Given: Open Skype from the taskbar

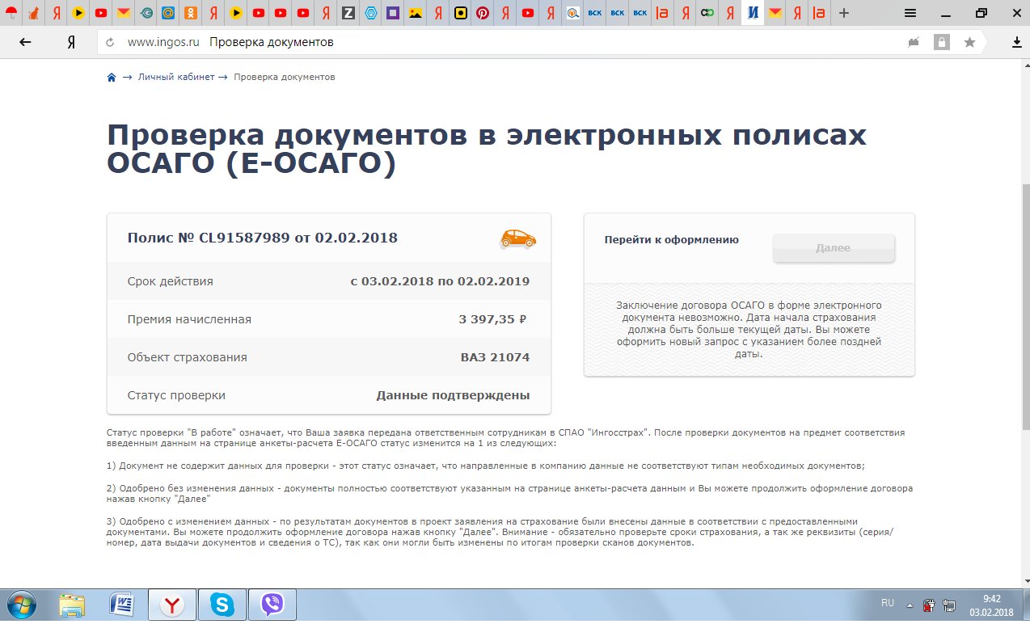Looking at the screenshot, I should pyautogui.click(x=221, y=605).
